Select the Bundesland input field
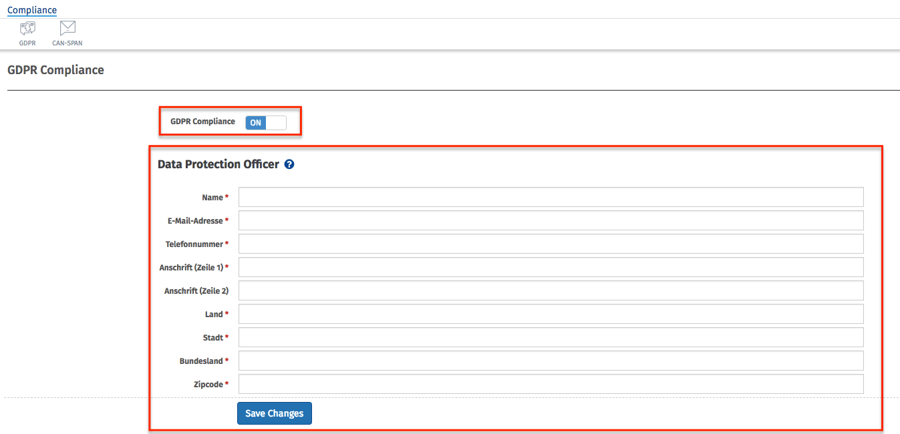This screenshot has height=434, width=900. click(551, 361)
